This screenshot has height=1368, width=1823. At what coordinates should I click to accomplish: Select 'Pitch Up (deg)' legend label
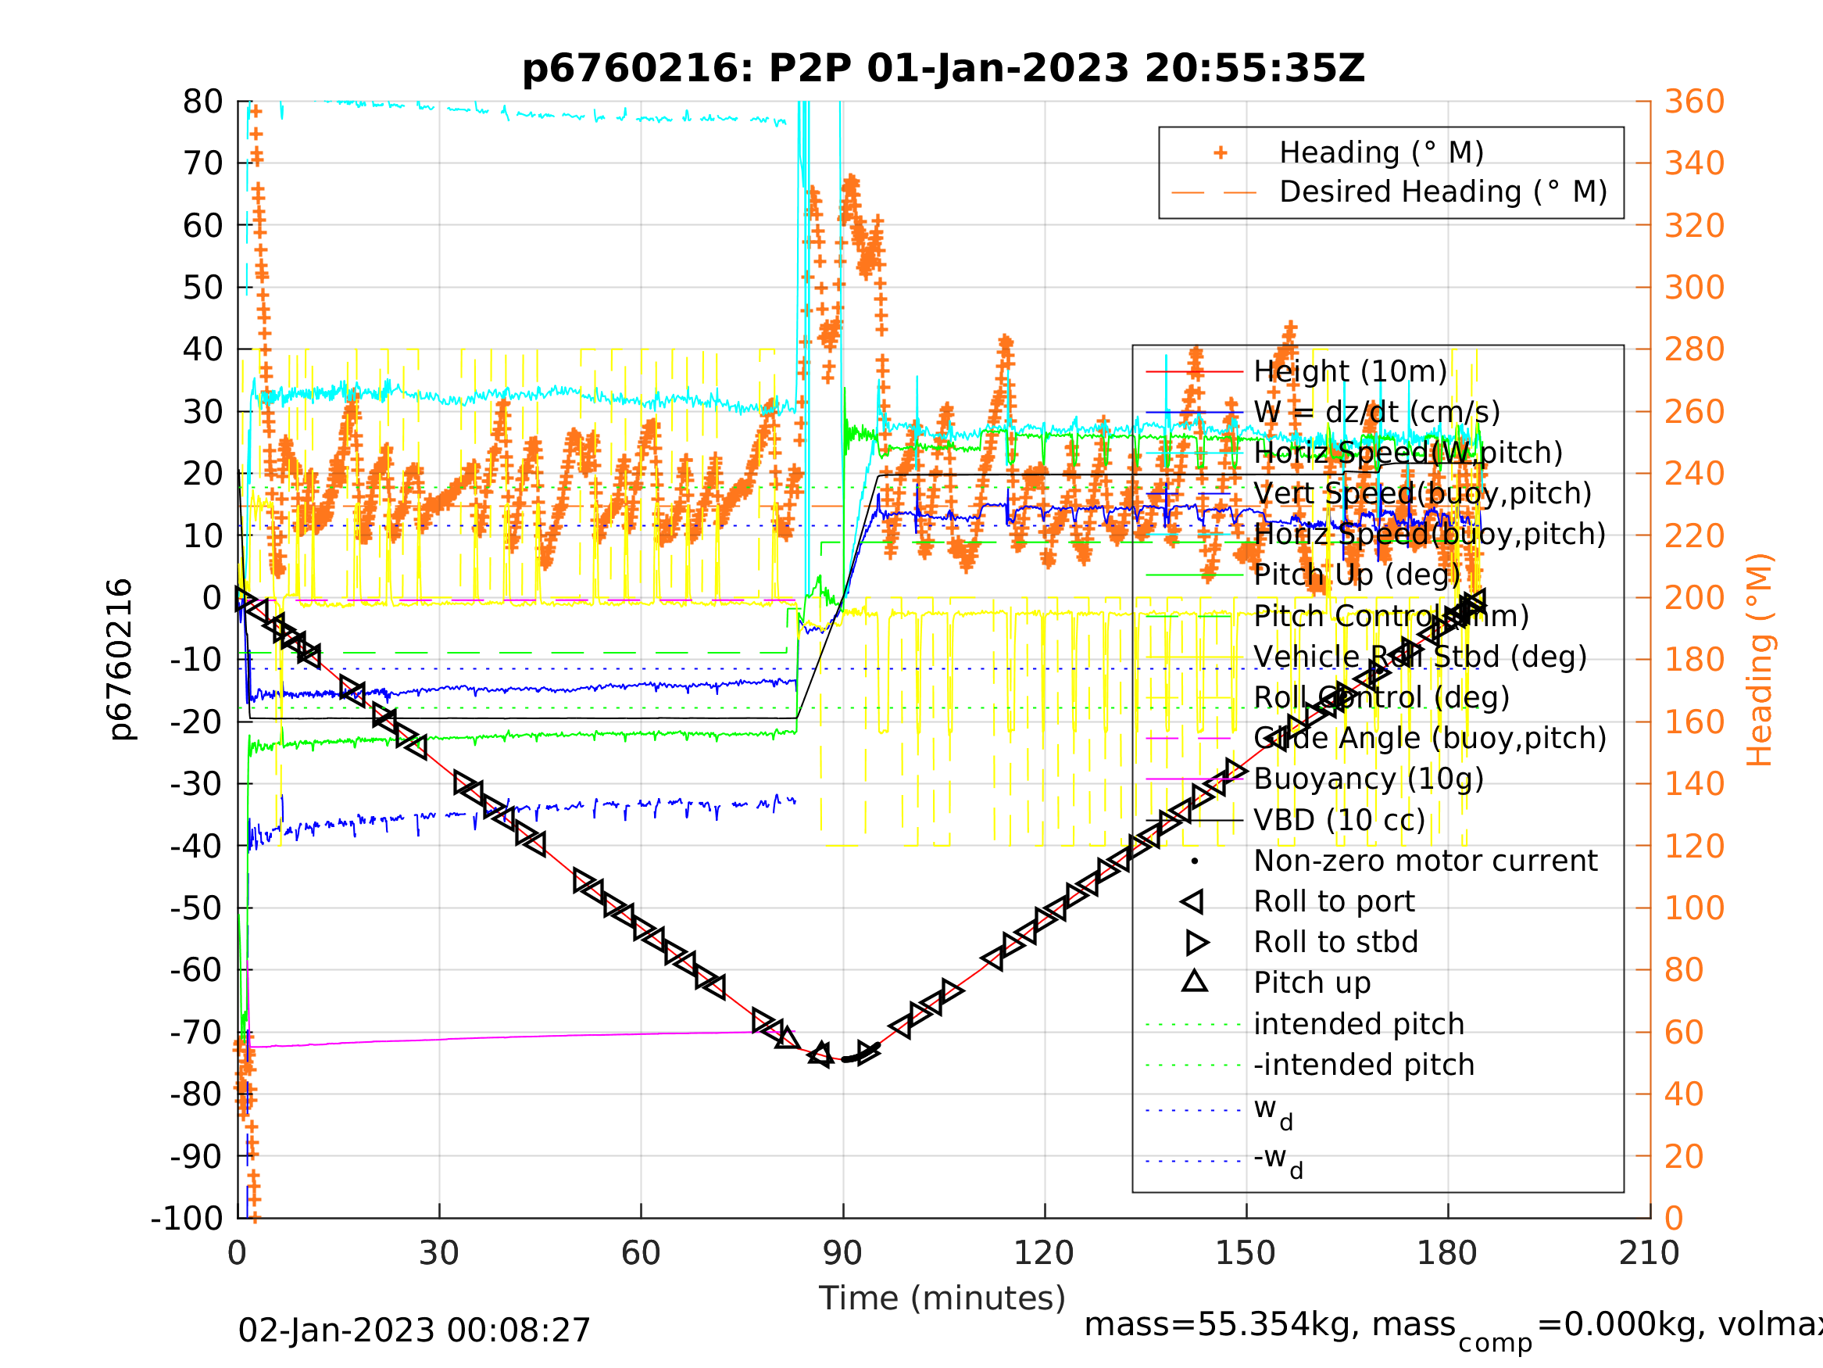(x=1357, y=575)
